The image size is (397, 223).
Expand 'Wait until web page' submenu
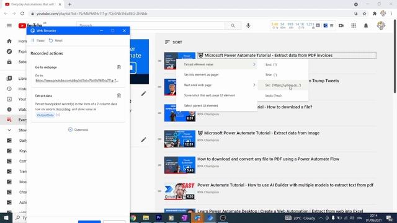[x=217, y=85]
